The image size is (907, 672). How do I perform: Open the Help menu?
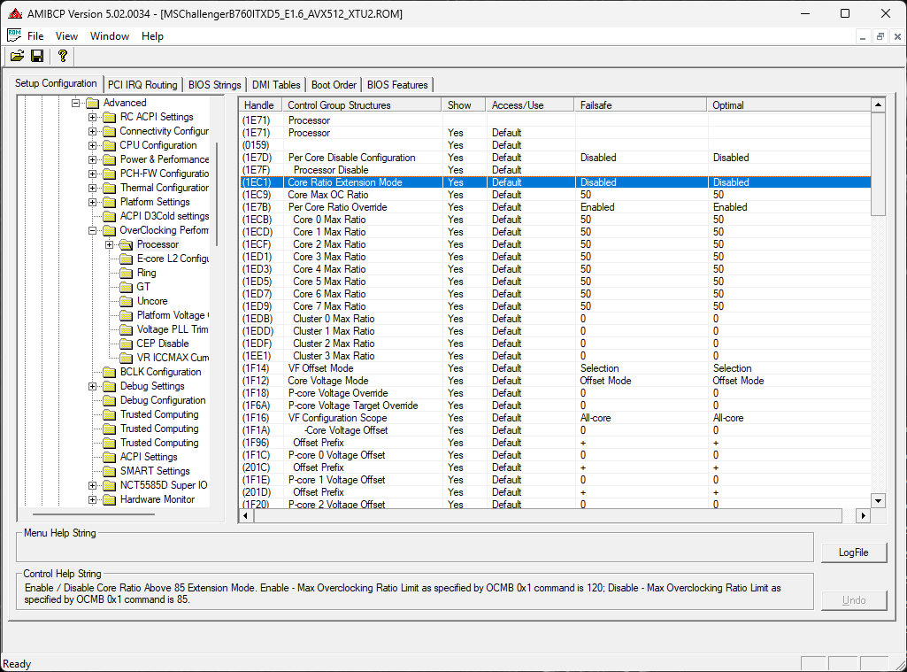pos(153,36)
